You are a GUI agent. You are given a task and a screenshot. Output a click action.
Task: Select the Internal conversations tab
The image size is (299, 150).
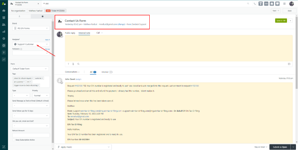point(107,72)
